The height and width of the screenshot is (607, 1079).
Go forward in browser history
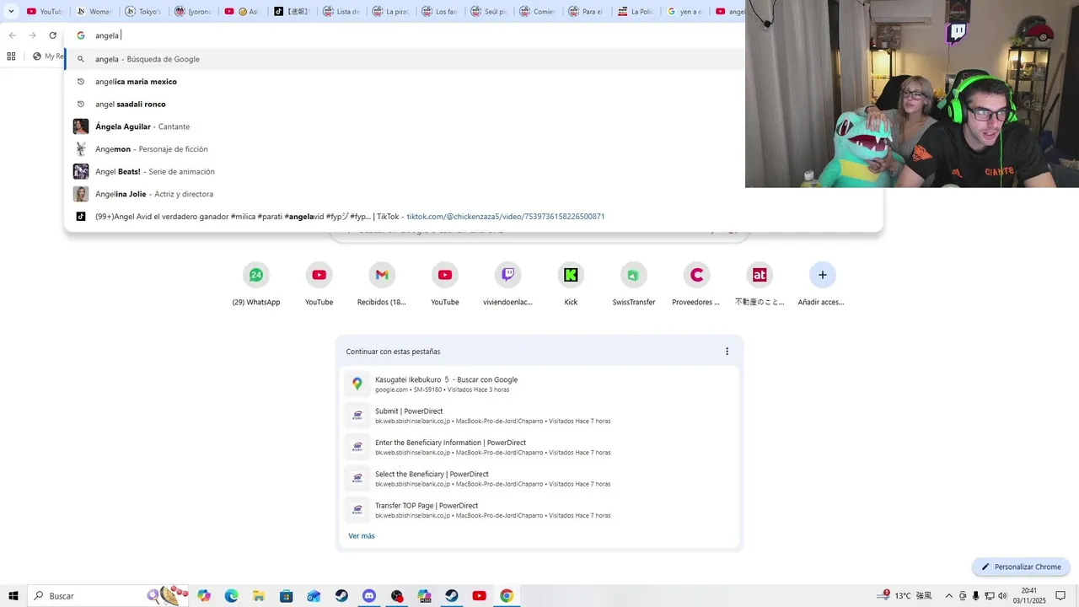point(32,35)
